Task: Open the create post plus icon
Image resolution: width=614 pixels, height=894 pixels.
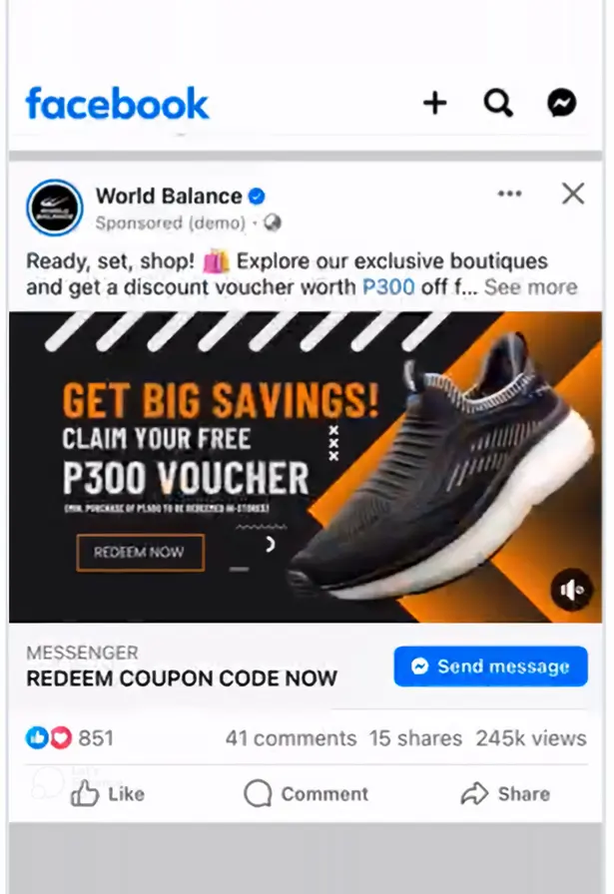Action: [435, 103]
